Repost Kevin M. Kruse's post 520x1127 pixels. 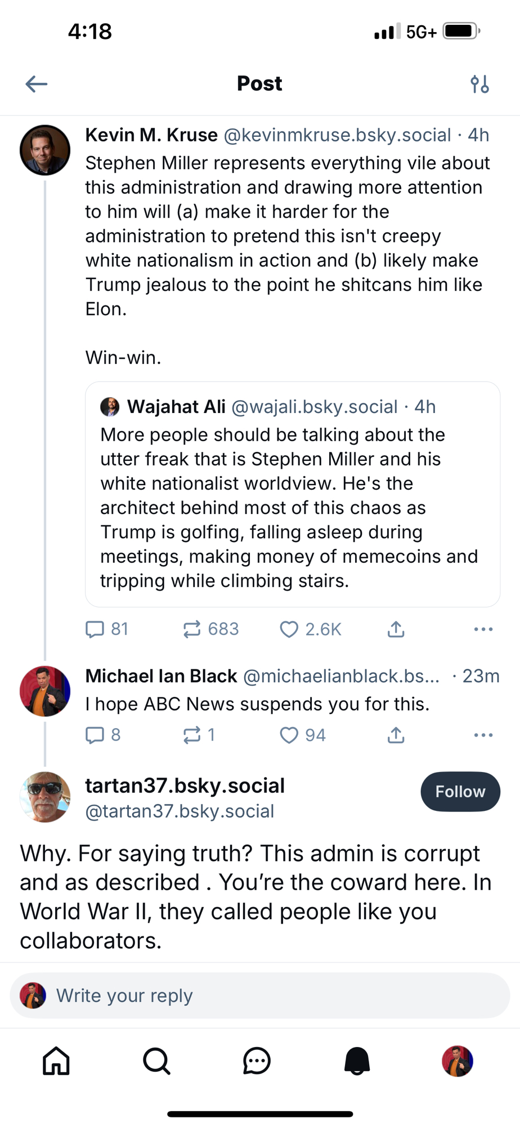[x=192, y=629]
